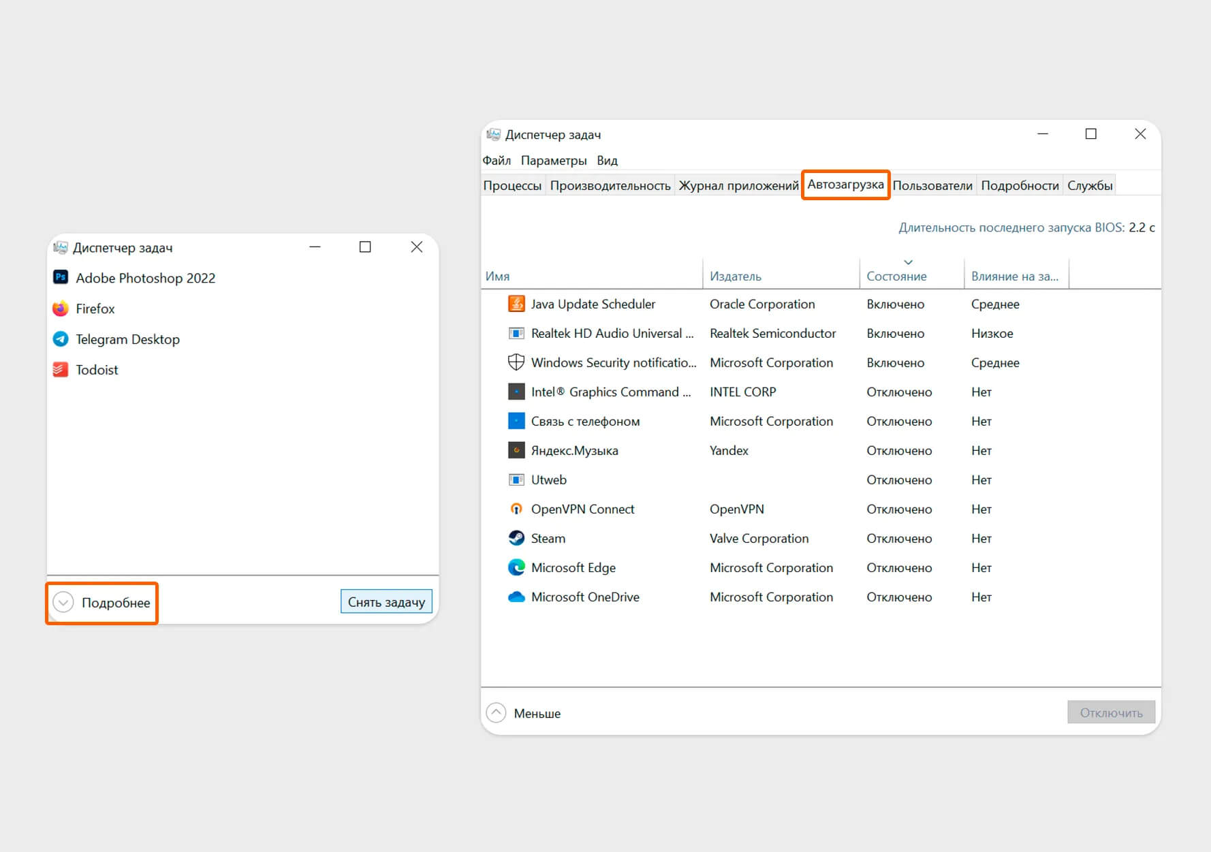Click the Microsoft OneDrive cloud icon
Viewport: 1211px width, 852px height.
516,597
